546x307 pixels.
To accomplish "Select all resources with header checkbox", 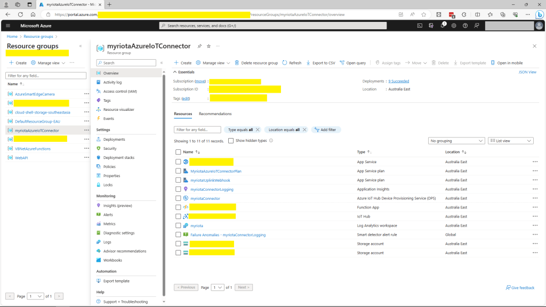I will [178, 152].
